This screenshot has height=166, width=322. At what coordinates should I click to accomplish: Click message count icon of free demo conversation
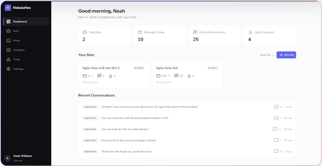[276, 107]
